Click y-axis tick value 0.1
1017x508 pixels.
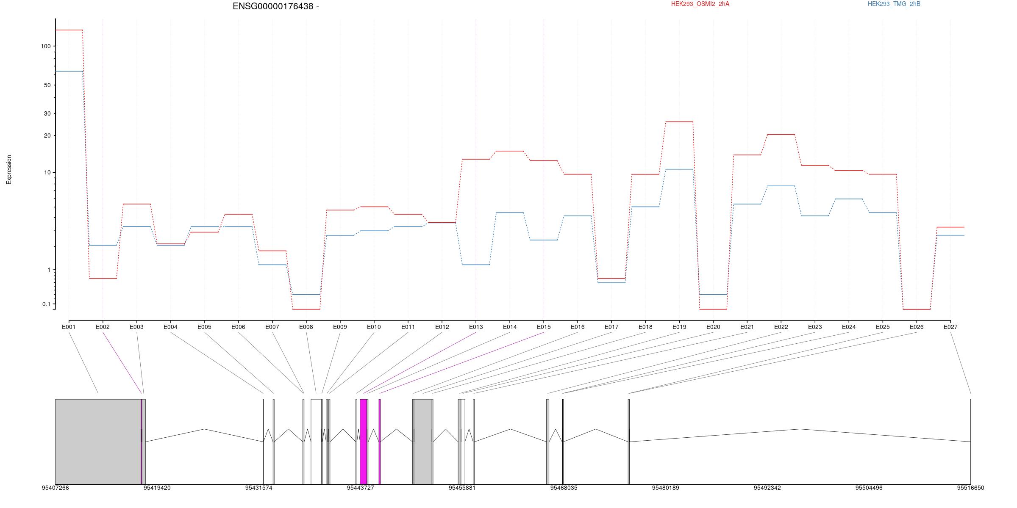pos(47,304)
